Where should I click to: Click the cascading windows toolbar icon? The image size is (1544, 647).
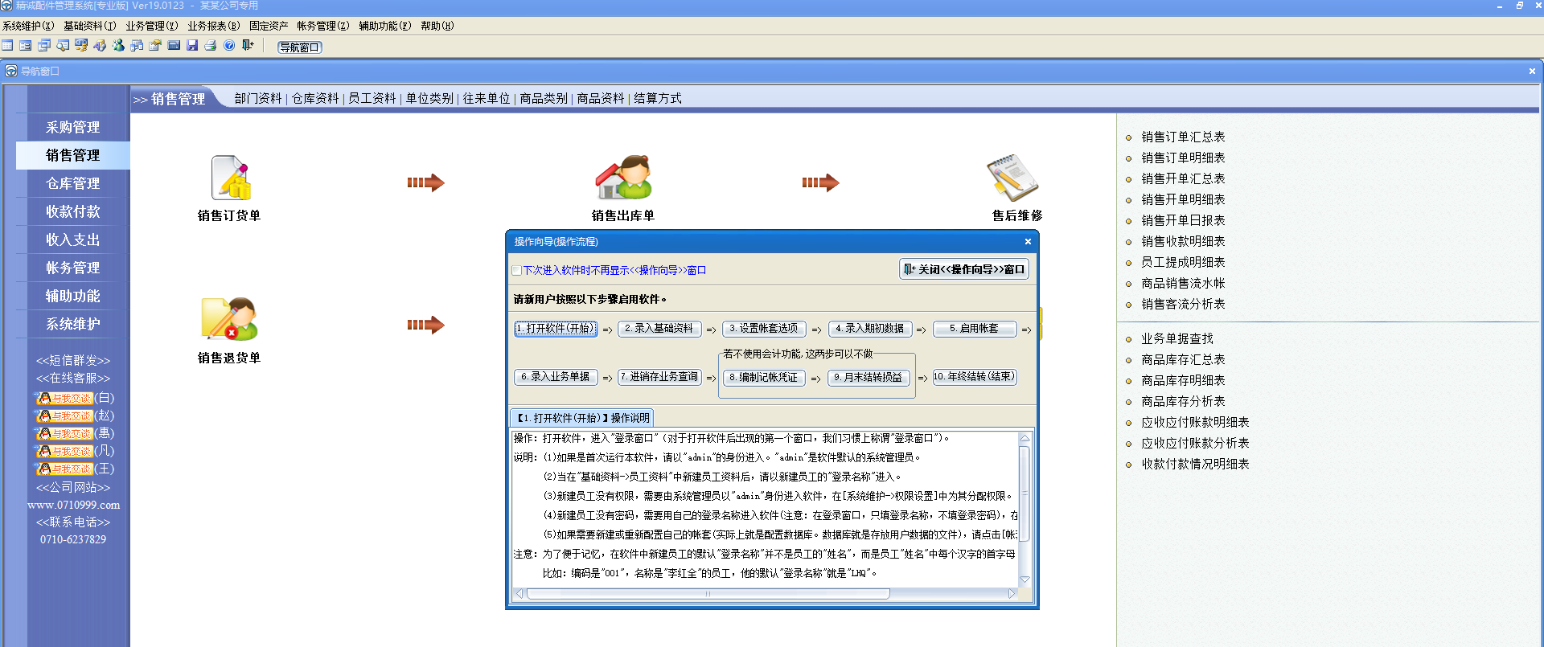tap(44, 45)
